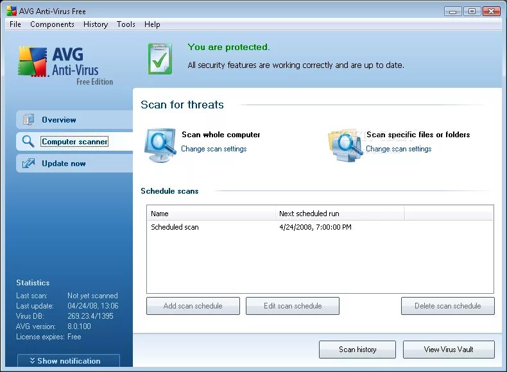The height and width of the screenshot is (372, 507).
Task: Change scan settings for whole computer scan
Action: (x=214, y=149)
